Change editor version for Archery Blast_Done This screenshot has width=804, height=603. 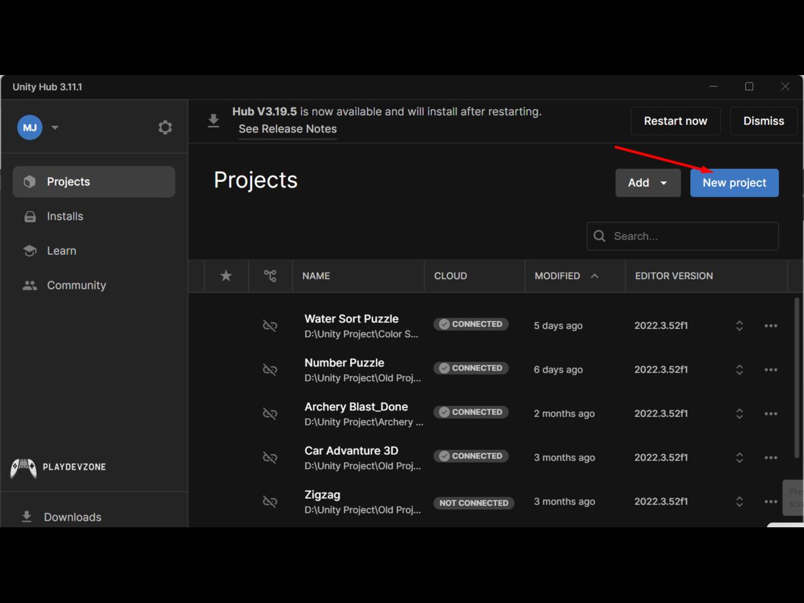(740, 413)
